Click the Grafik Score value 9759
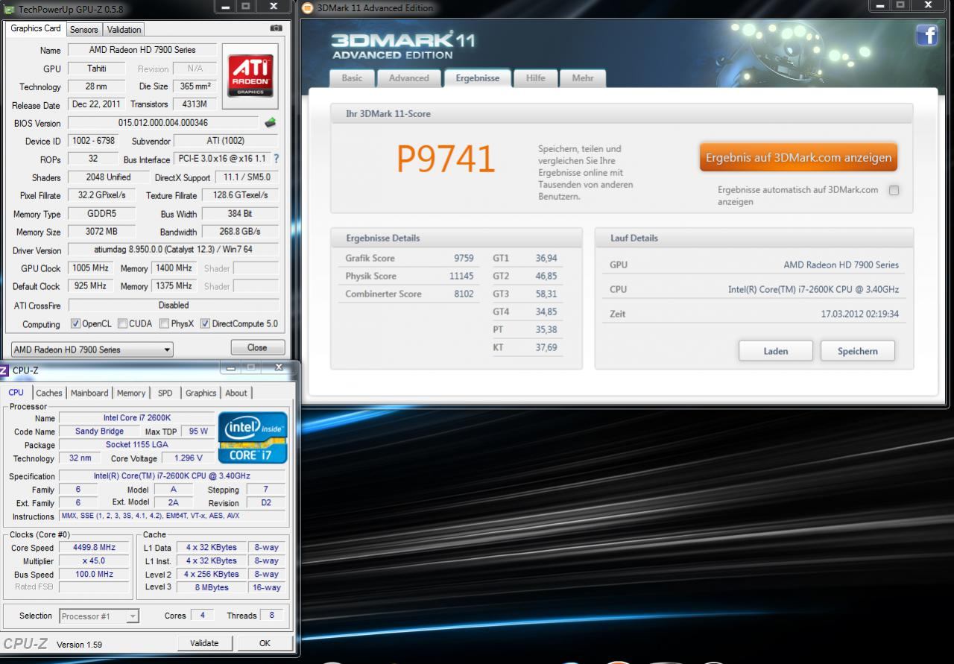 click(x=464, y=259)
